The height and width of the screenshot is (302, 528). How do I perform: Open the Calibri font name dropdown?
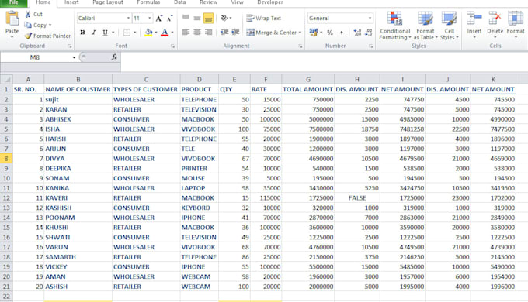tap(128, 18)
